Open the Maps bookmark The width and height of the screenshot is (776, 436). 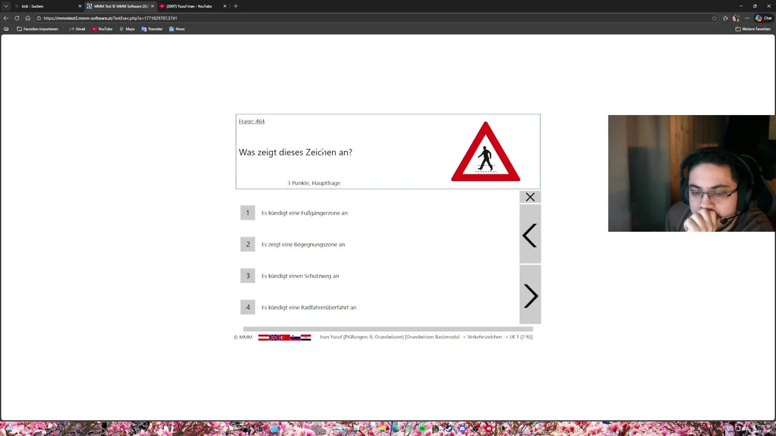point(127,29)
